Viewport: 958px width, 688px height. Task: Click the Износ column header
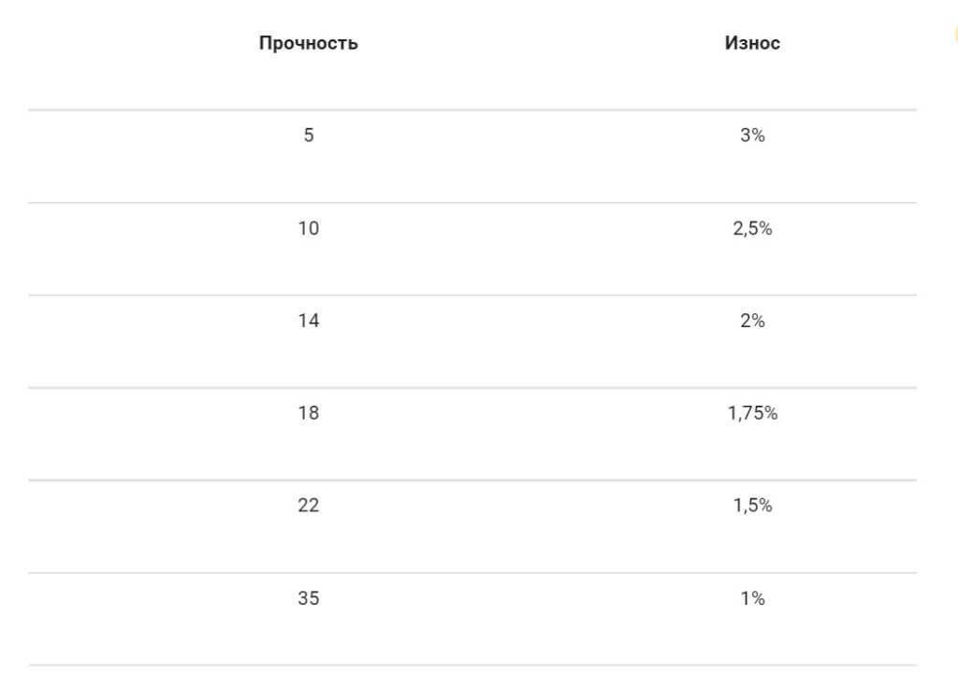[752, 43]
